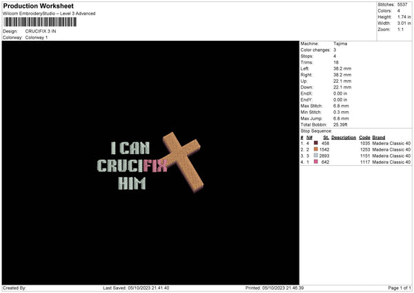The image size is (414, 293).
Task: Click the Code column header
Action: click(x=364, y=138)
